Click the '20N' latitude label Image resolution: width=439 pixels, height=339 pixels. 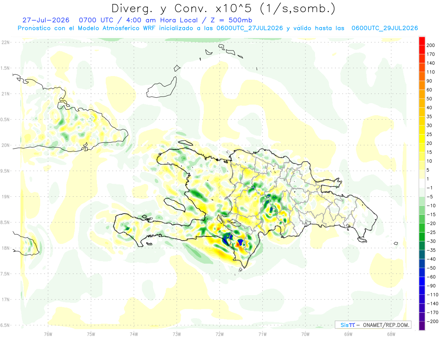coord(5,145)
